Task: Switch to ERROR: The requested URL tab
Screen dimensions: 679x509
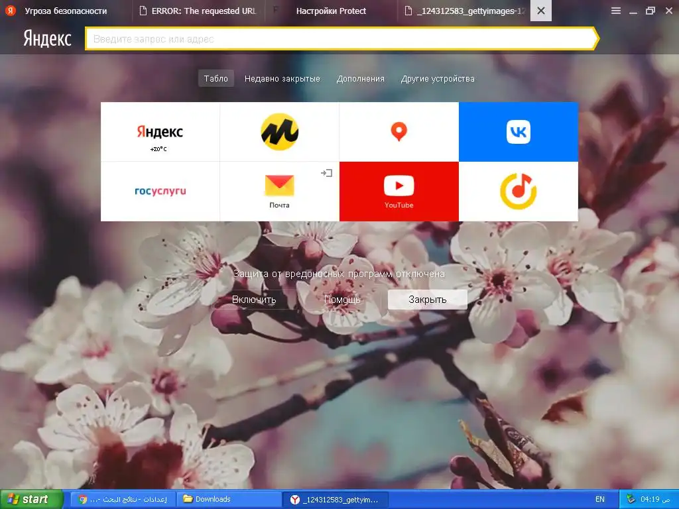Action: pyautogui.click(x=199, y=11)
